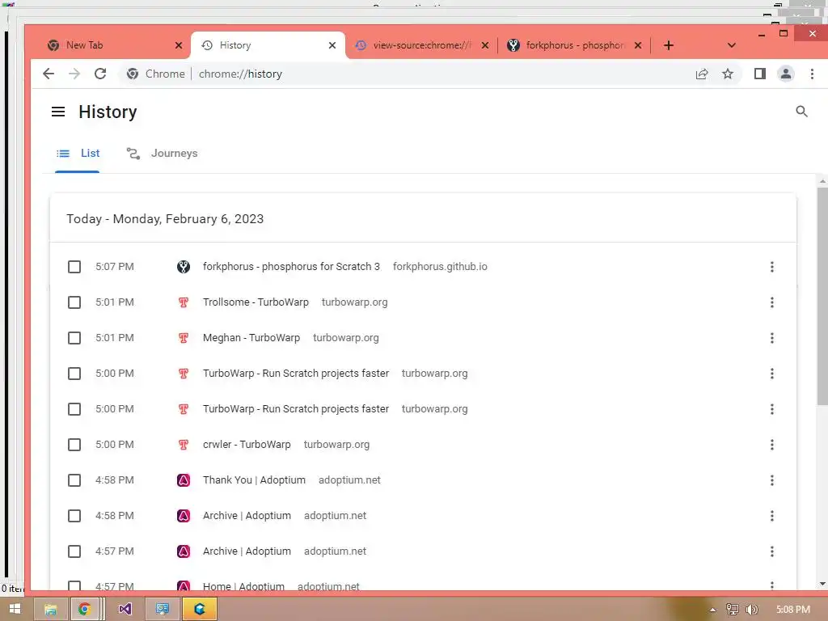The width and height of the screenshot is (828, 621).
Task: Click the Chrome taskbar icon
Action: tap(84, 610)
